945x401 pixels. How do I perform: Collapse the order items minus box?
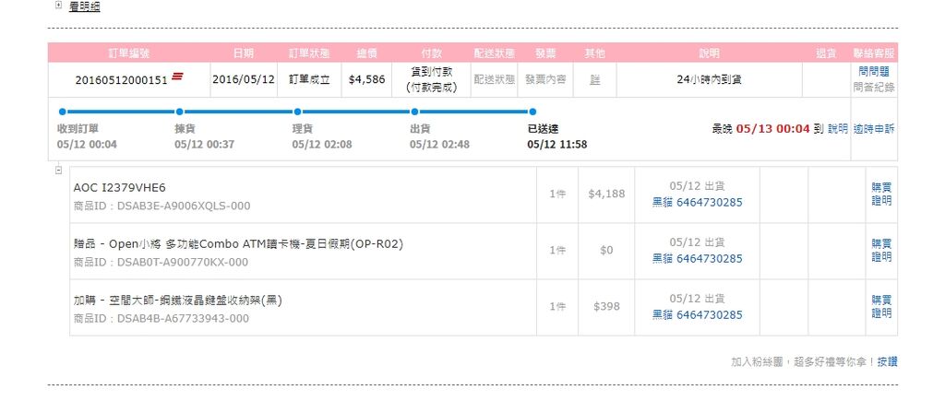tap(58, 171)
